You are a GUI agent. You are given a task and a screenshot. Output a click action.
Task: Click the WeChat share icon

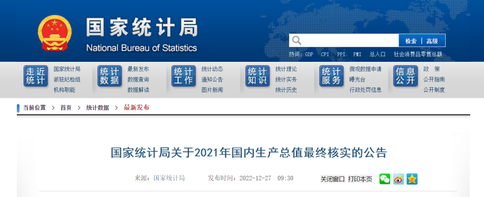click(x=385, y=179)
